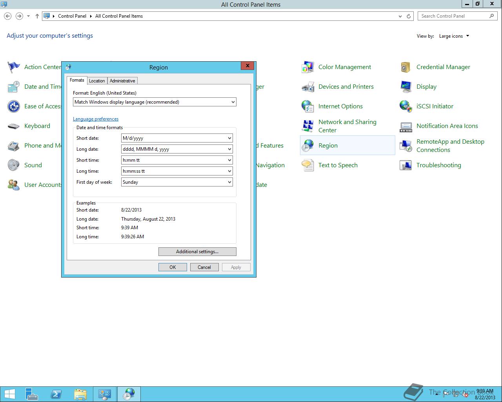Image resolution: width=502 pixels, height=402 pixels.
Task: Open the Sound speaker icon
Action: (x=14, y=165)
